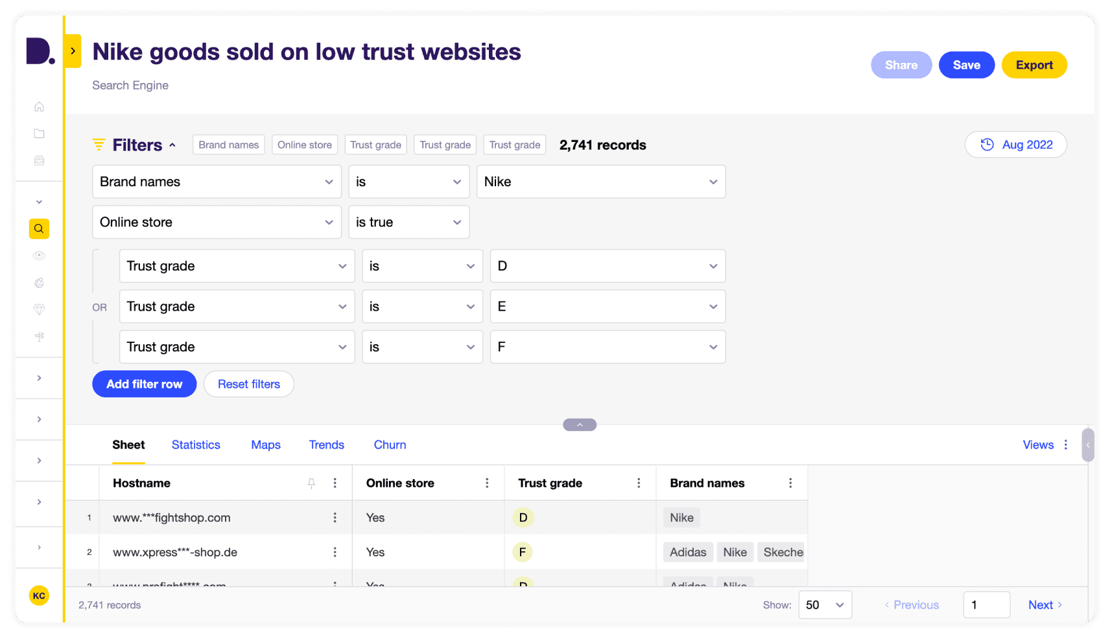Select the highlighted Search tool icon
This screenshot has height=638, width=1110.
(39, 228)
